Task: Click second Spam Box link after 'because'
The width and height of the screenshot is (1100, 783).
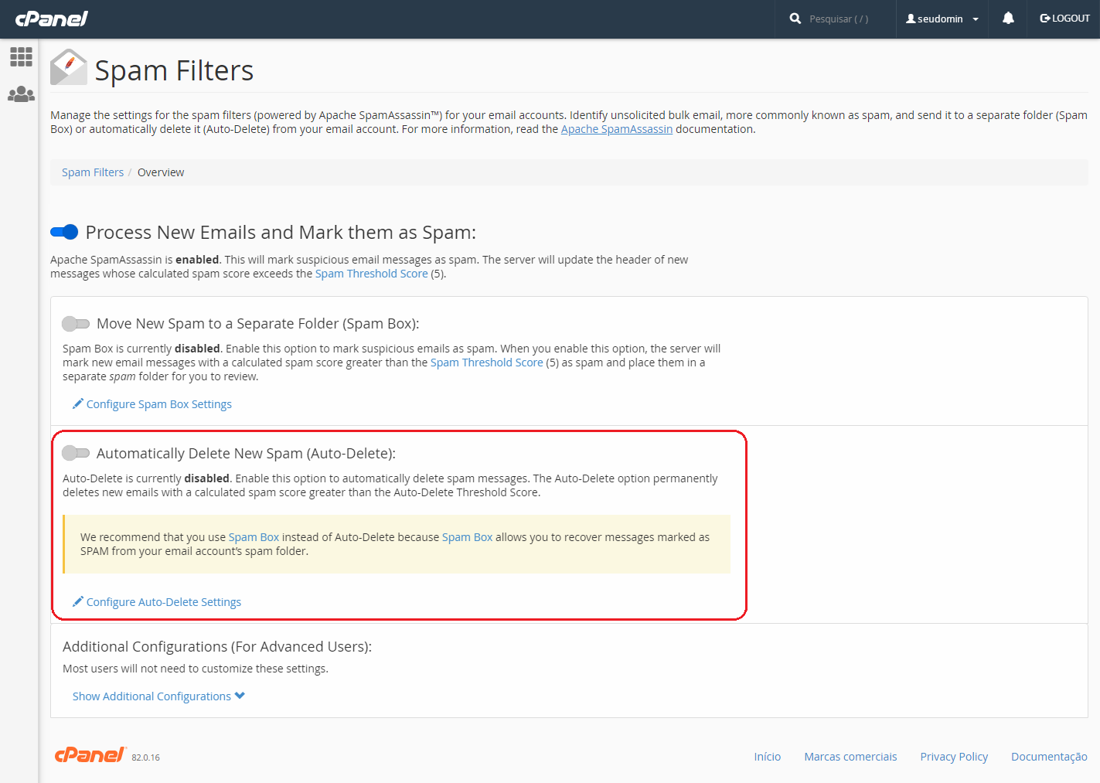Action: tap(467, 537)
